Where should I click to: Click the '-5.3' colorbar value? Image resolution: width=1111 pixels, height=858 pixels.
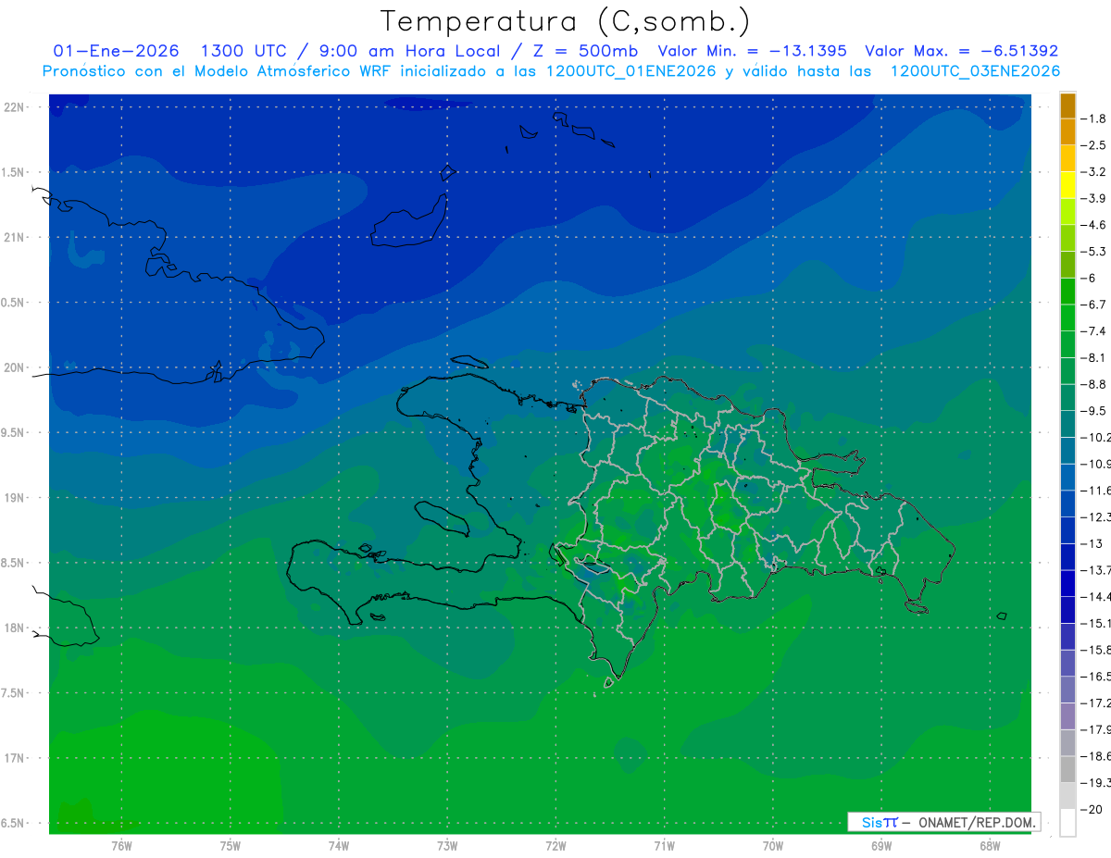pyautogui.click(x=1093, y=252)
